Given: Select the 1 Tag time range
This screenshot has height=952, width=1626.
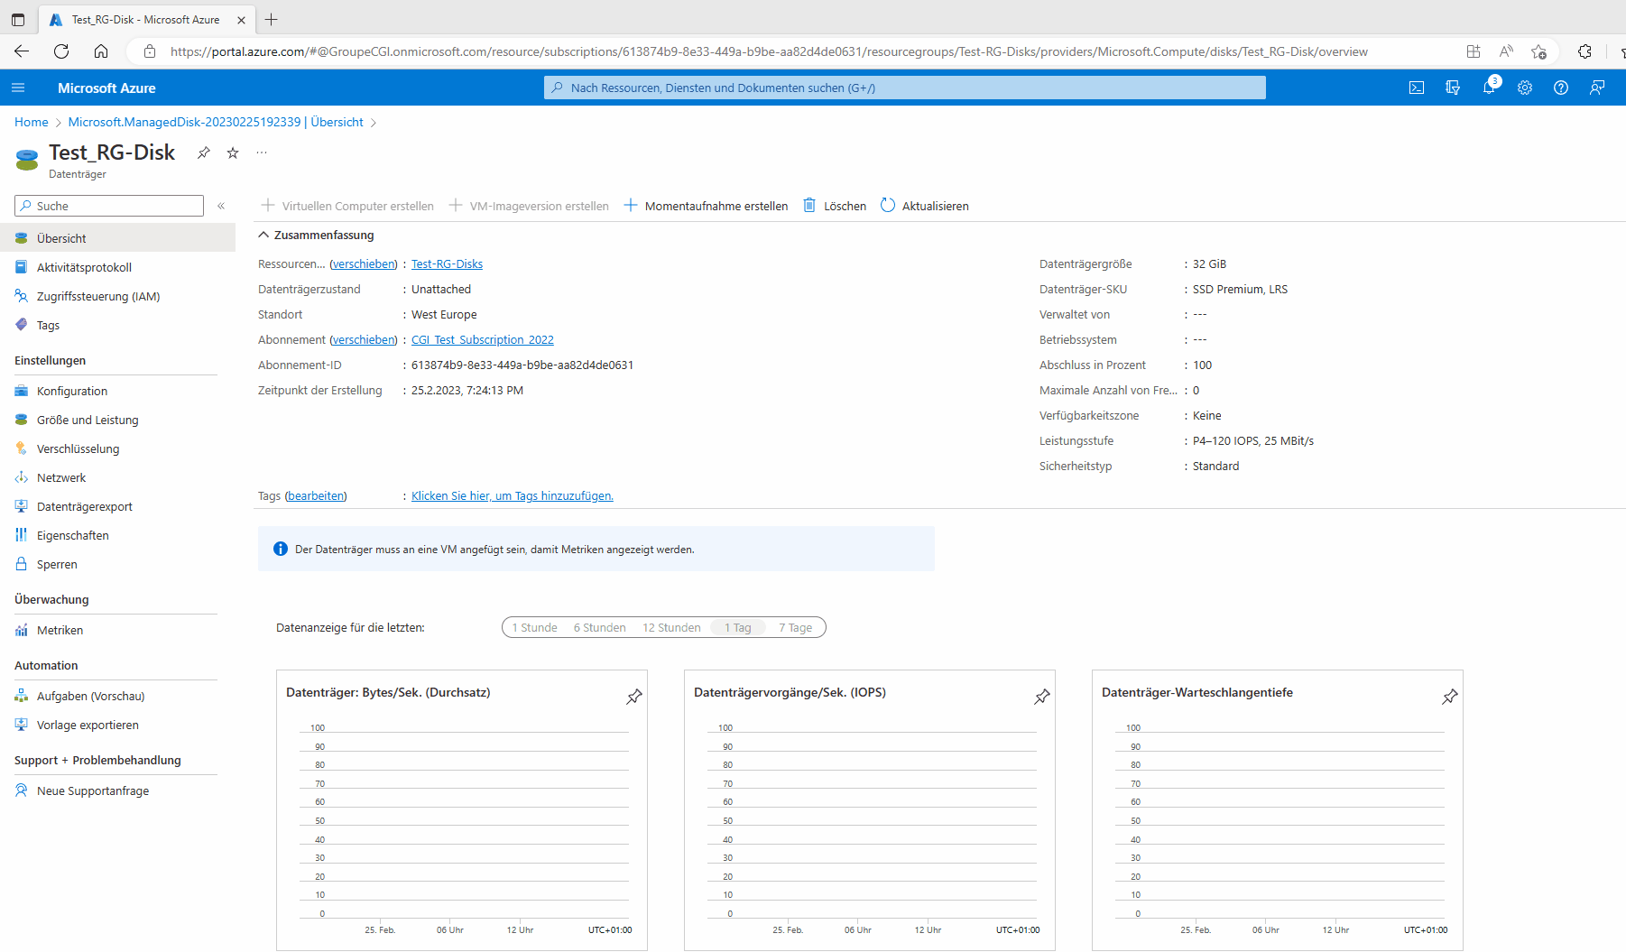Looking at the screenshot, I should [737, 627].
